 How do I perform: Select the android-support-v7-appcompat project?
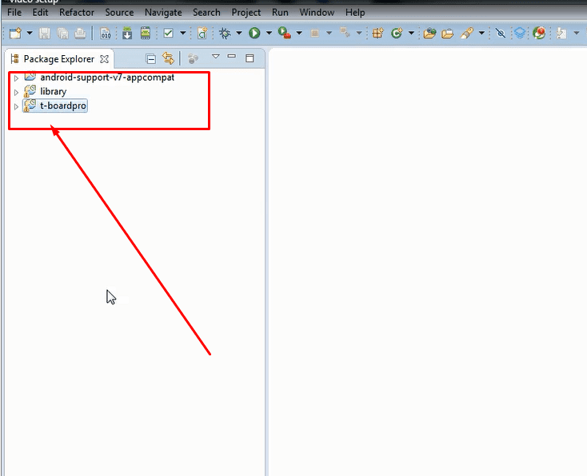point(107,77)
